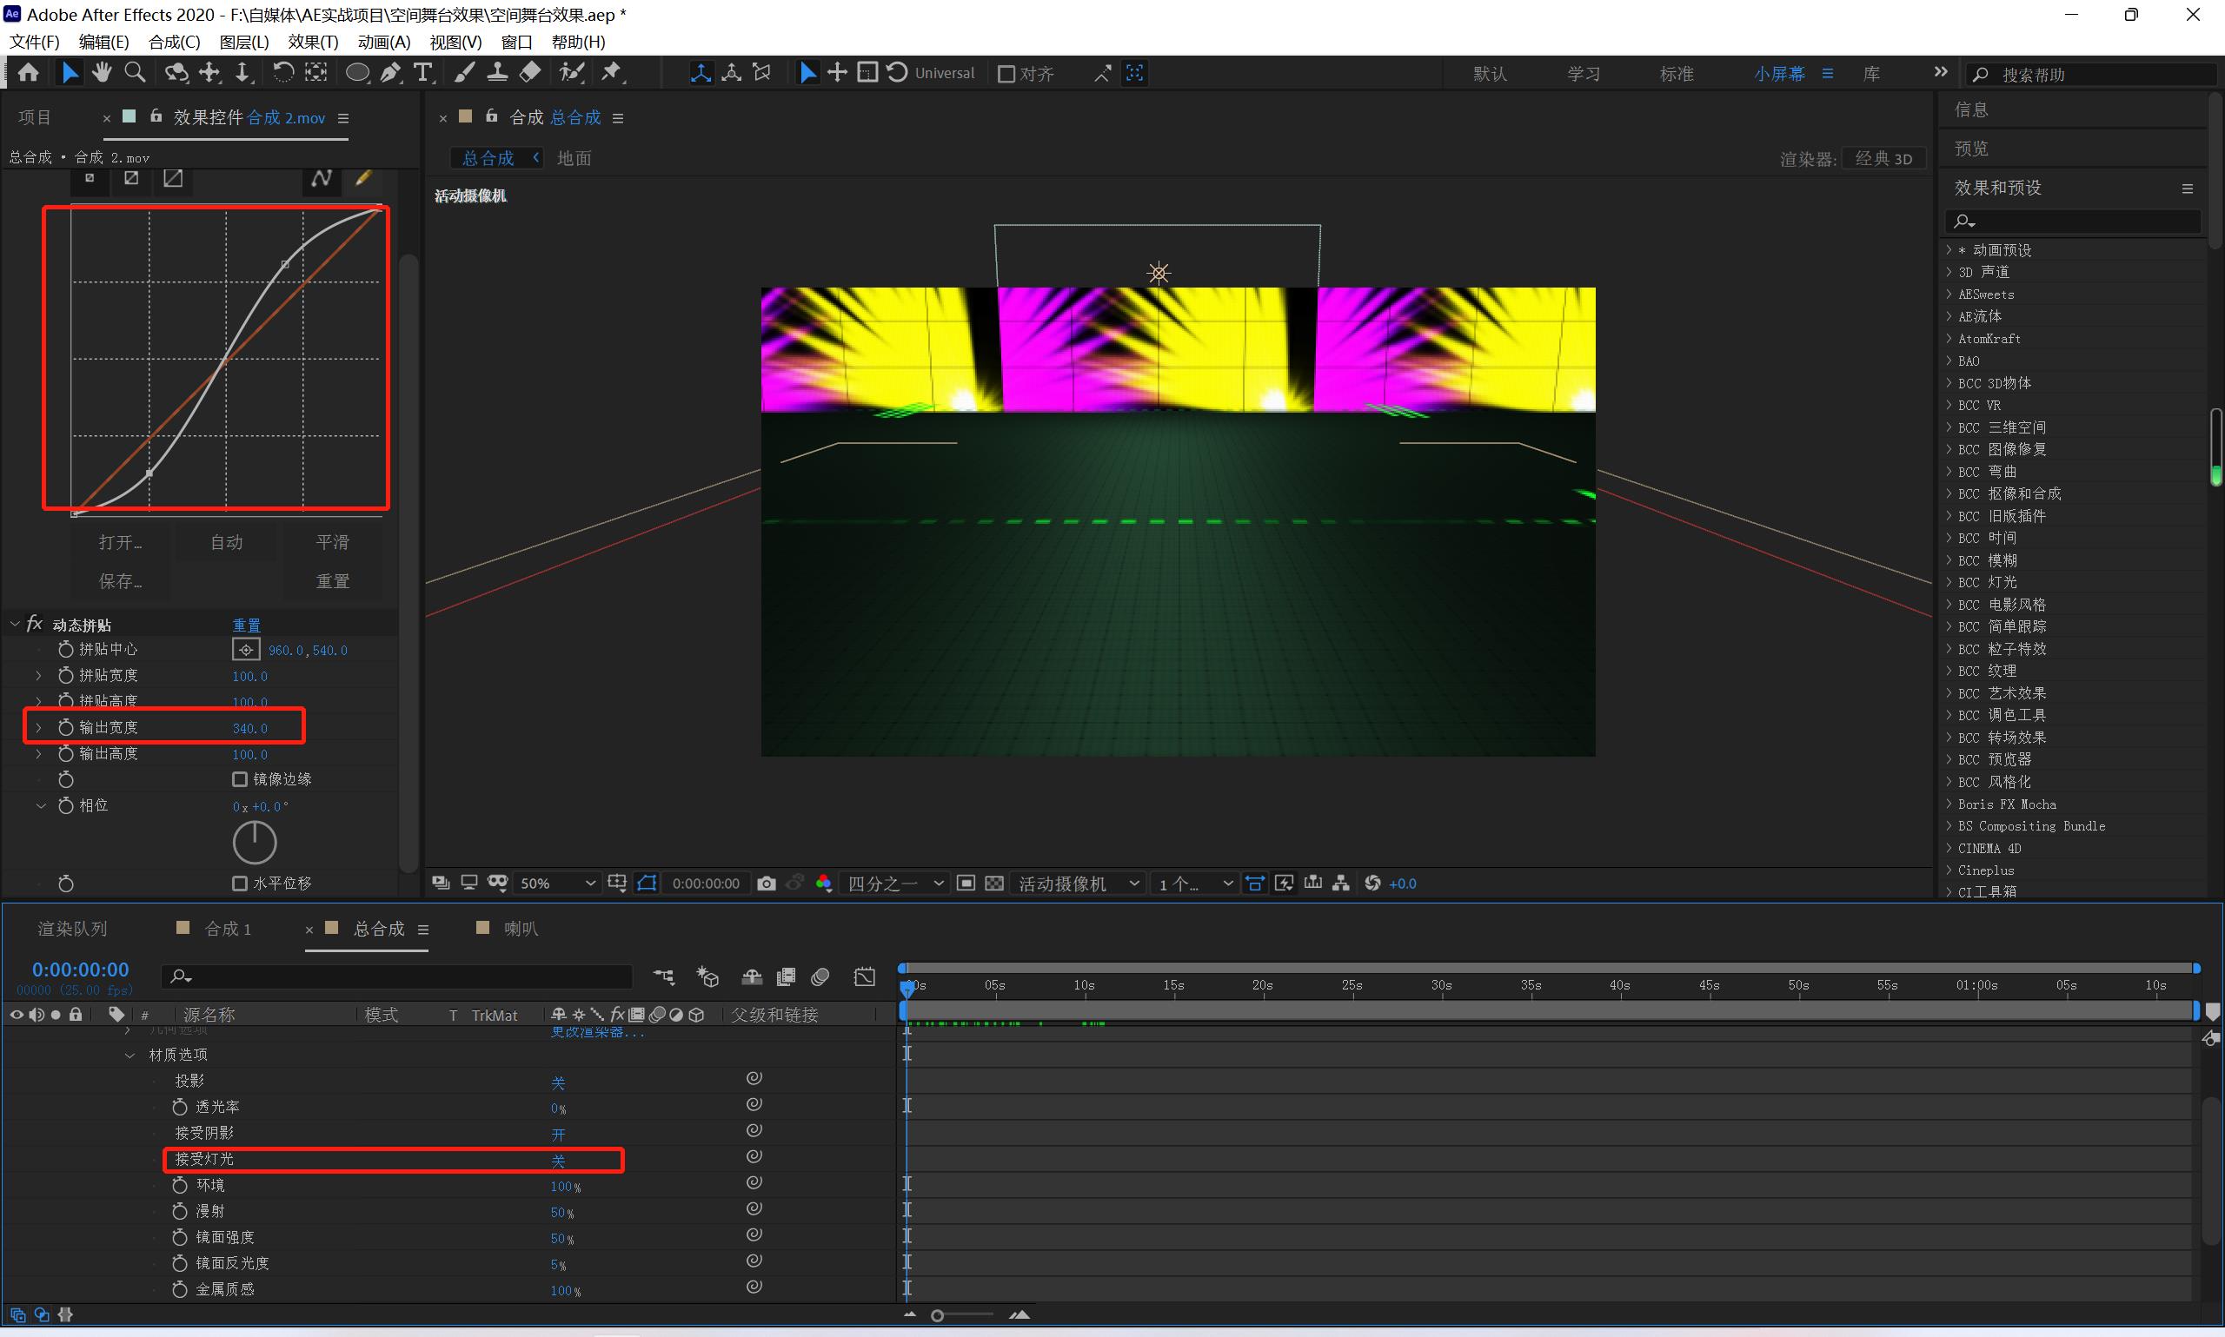Select the Brush tool

point(464,73)
